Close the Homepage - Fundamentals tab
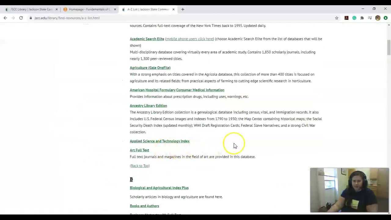The image size is (391, 220). (115, 9)
